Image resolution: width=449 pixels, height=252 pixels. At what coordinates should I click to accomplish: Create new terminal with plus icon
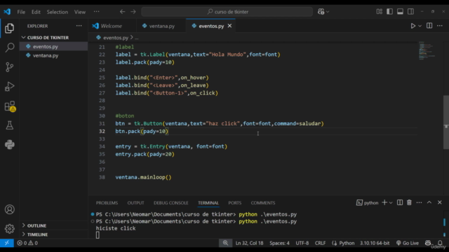(384, 202)
